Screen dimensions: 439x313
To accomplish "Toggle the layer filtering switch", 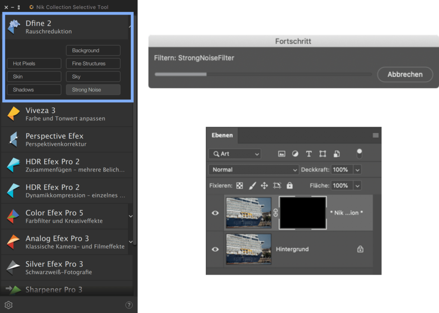I will pos(359,153).
